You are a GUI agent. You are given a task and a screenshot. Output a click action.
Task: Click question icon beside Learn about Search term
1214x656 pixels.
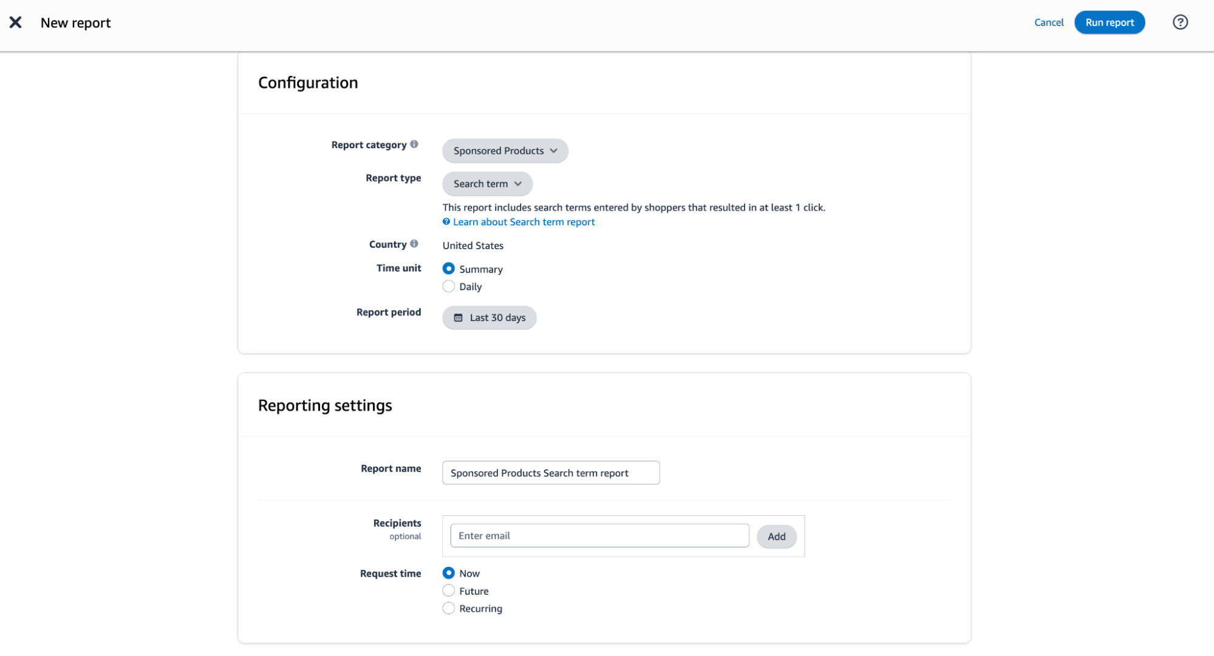tap(446, 222)
